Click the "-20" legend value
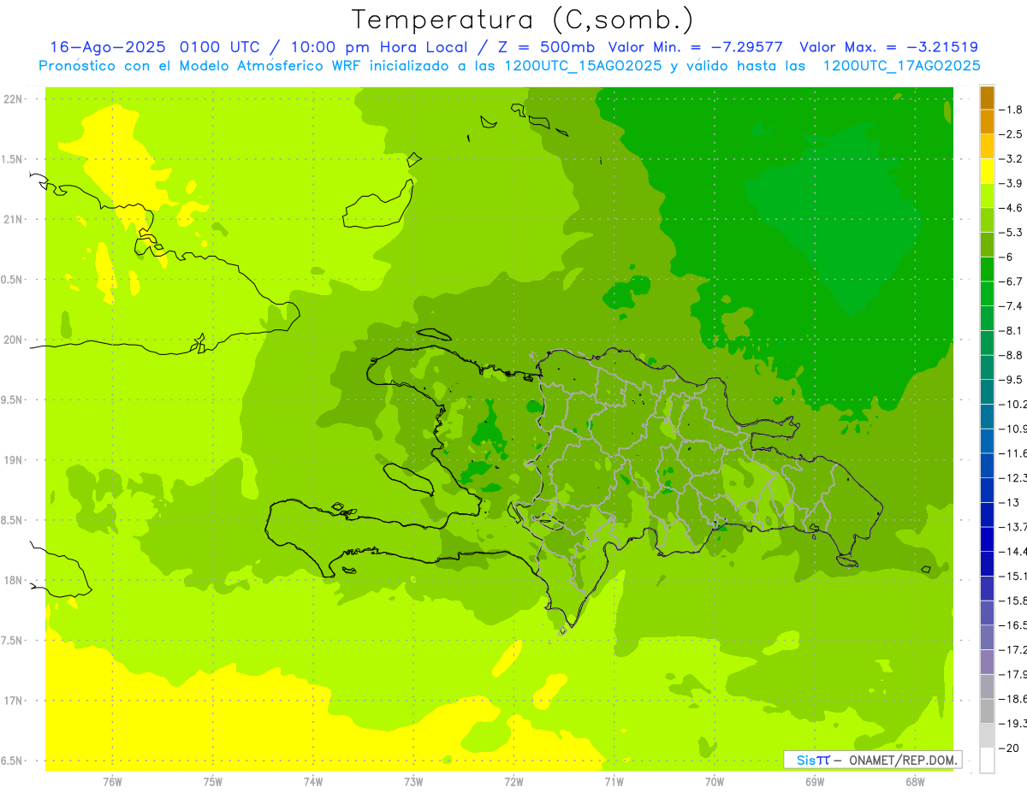The height and width of the screenshot is (793, 1027). click(1009, 749)
